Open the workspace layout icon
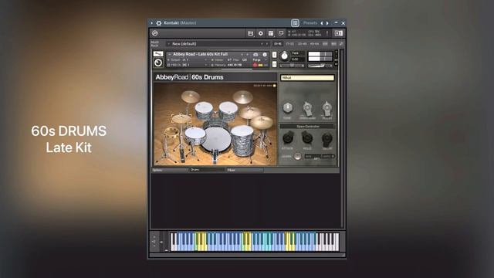Screen dimensions: 494x278 tap(271, 33)
